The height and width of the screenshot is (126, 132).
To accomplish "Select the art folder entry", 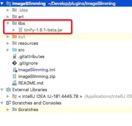I will [x=21, y=17].
